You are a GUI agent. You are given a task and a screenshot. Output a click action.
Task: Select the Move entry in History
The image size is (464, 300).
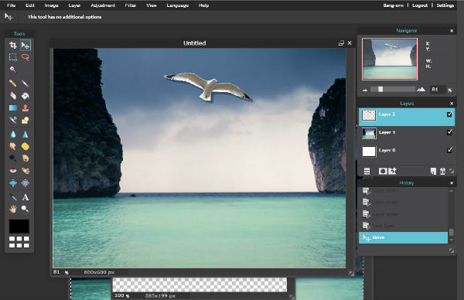pos(403,237)
